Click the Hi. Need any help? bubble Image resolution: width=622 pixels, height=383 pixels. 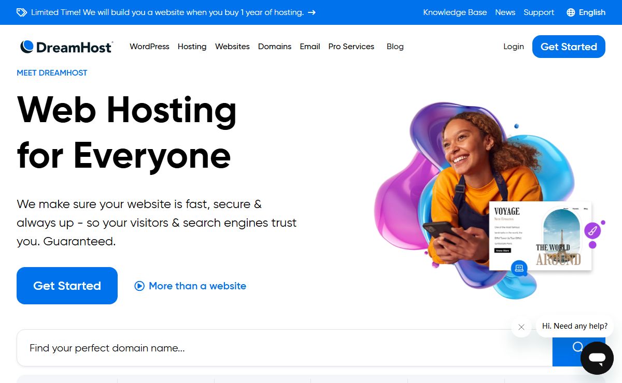point(575,326)
